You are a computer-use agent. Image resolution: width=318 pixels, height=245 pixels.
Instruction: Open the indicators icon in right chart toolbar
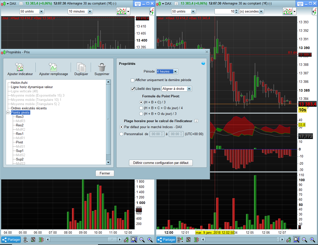coord(287,11)
